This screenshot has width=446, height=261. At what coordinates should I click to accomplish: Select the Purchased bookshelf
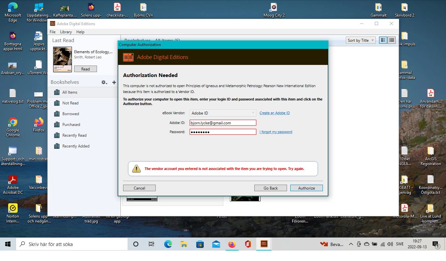[83, 125]
